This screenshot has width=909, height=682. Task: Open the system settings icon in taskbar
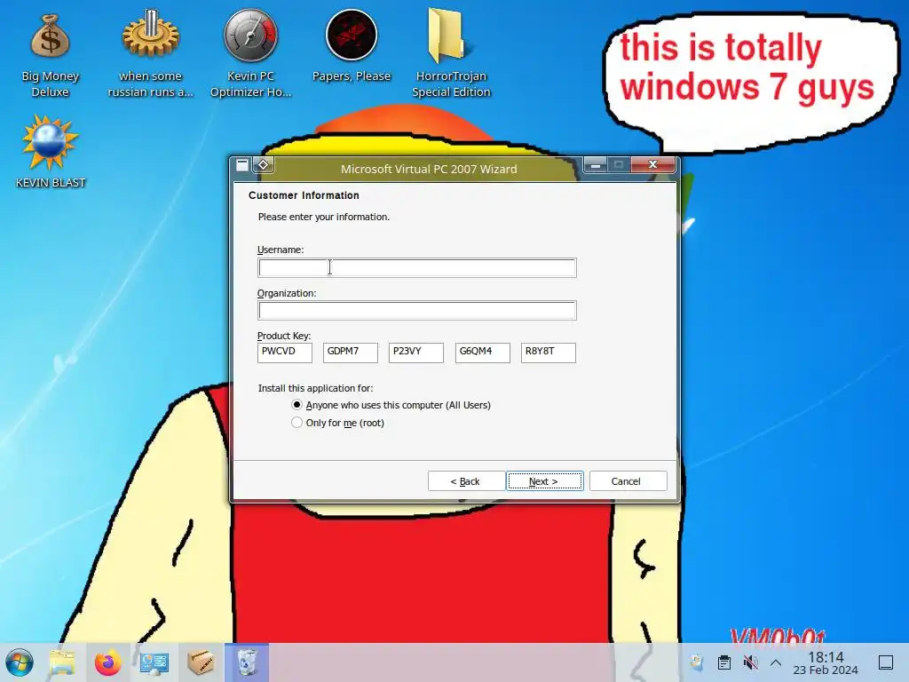[154, 662]
